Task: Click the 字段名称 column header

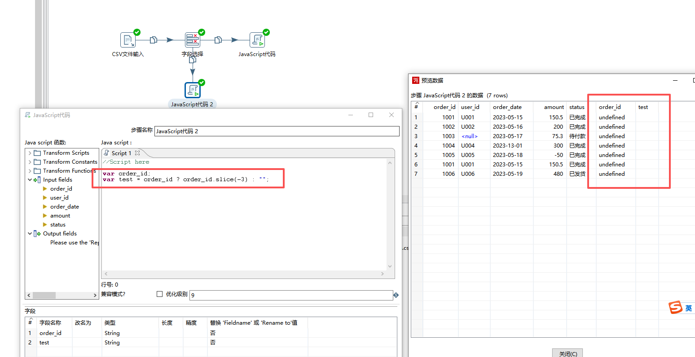Action: pos(50,322)
